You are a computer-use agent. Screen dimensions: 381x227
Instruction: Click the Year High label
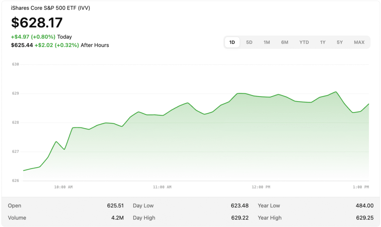(270, 218)
